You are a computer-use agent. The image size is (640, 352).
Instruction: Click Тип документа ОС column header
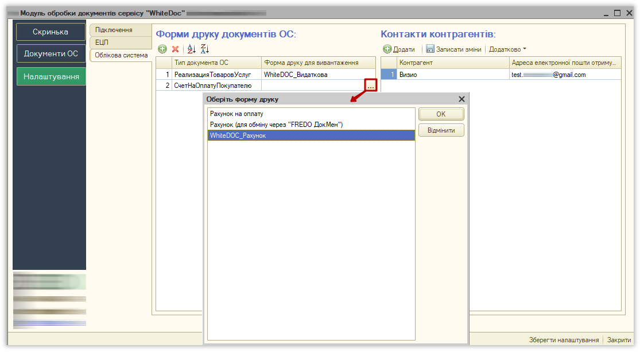[216, 63]
